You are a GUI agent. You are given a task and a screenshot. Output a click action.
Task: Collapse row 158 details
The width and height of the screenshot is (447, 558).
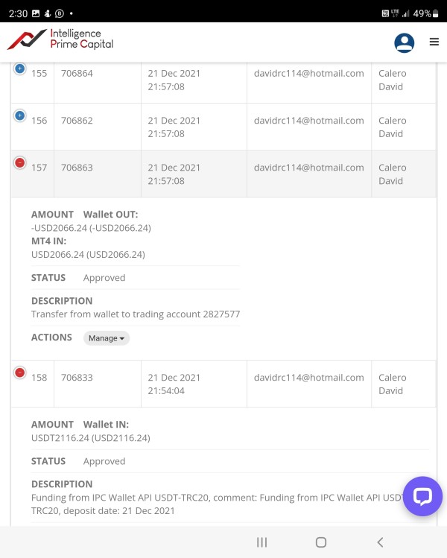(20, 372)
